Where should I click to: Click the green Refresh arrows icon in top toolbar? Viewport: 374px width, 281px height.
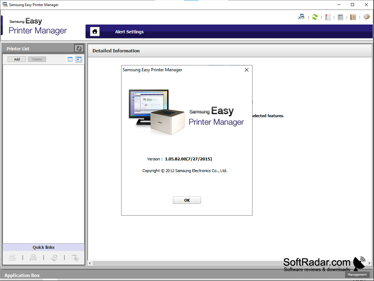coord(315,17)
